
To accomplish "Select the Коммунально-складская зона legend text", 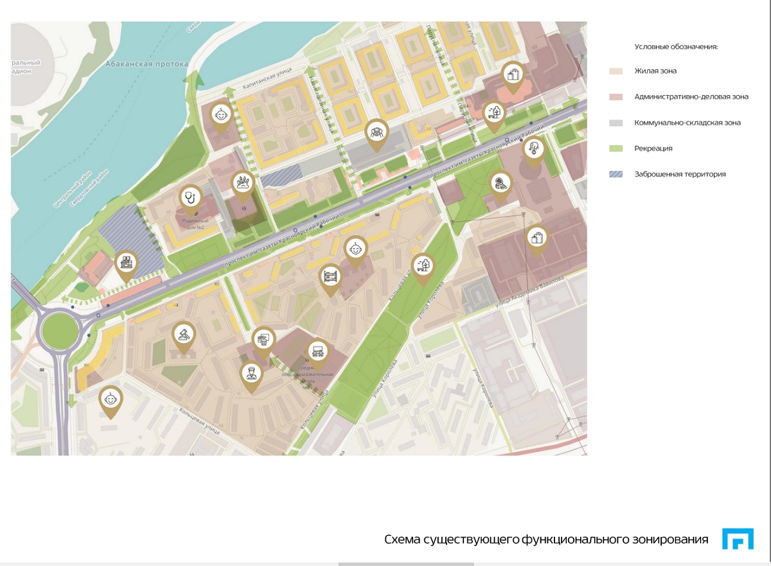I will [x=687, y=123].
